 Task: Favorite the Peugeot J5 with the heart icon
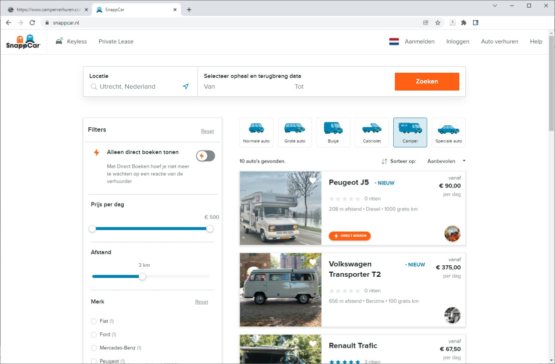[x=313, y=179]
